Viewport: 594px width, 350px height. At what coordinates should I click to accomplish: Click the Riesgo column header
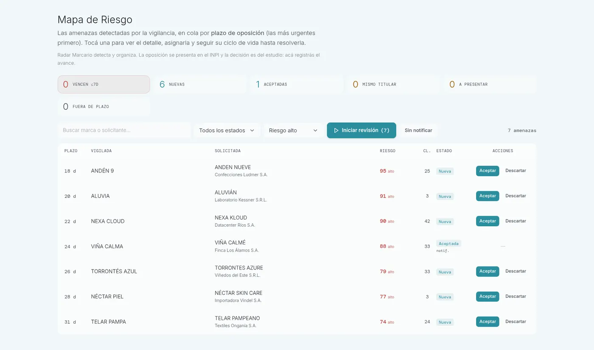387,151
